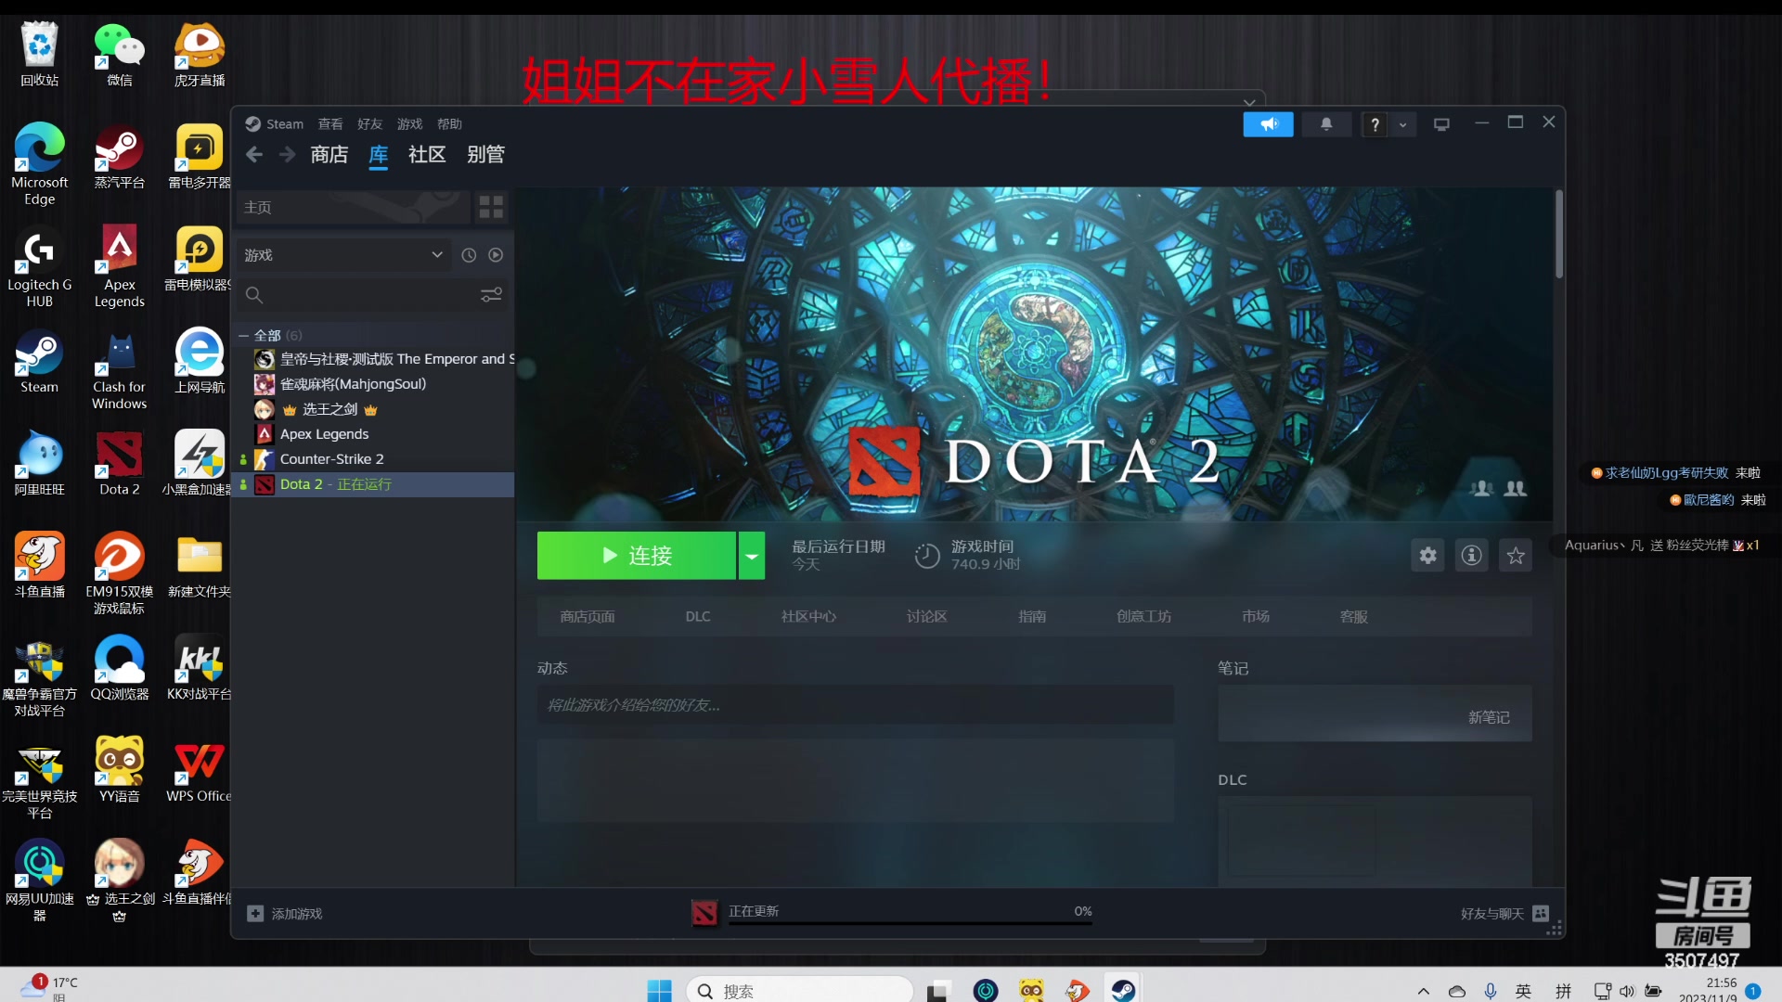Open the 社区 community tab
Image resolution: width=1782 pixels, height=1002 pixels.
(427, 154)
